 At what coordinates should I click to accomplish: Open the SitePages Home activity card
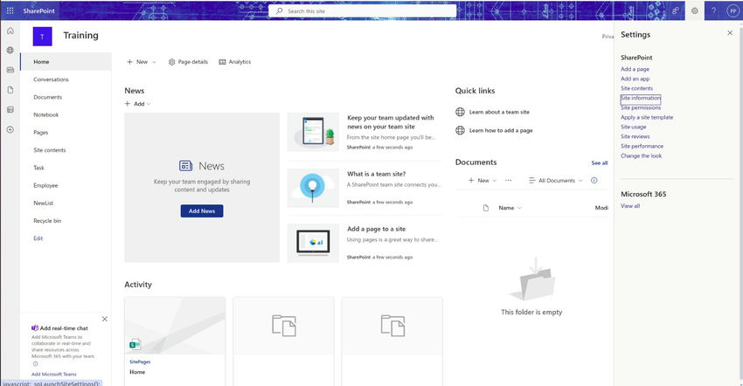pyautogui.click(x=175, y=341)
